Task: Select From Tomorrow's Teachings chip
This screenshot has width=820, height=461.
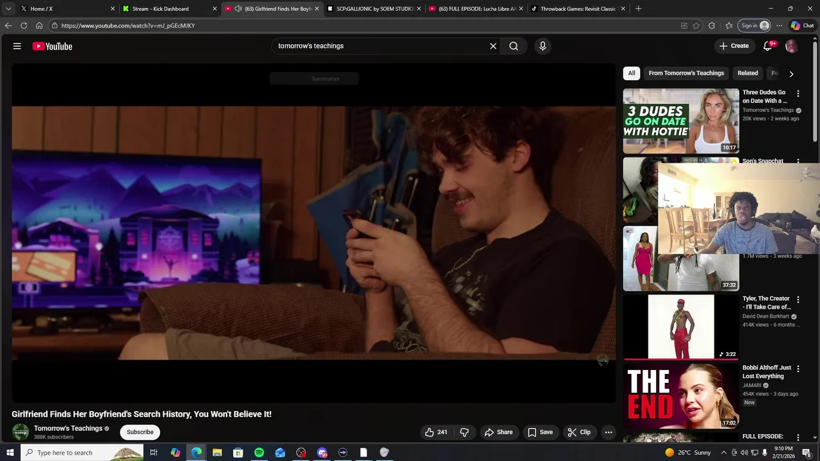Action: click(686, 73)
